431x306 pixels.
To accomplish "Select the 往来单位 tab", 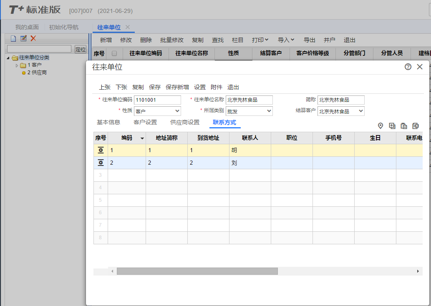I will 109,27.
